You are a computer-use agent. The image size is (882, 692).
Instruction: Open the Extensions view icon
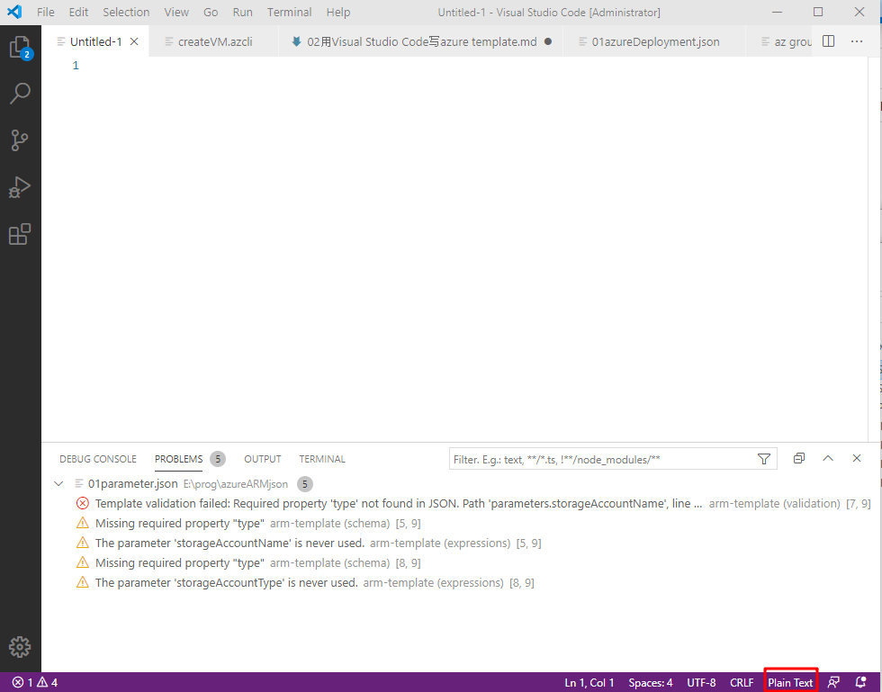[20, 234]
